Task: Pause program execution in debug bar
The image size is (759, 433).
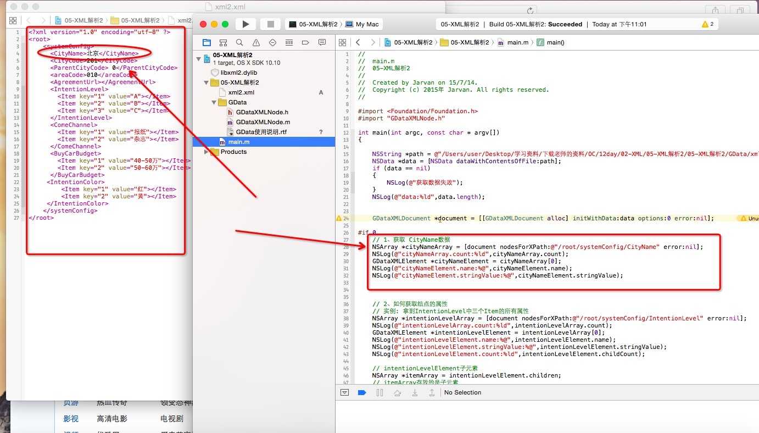Action: pos(379,392)
